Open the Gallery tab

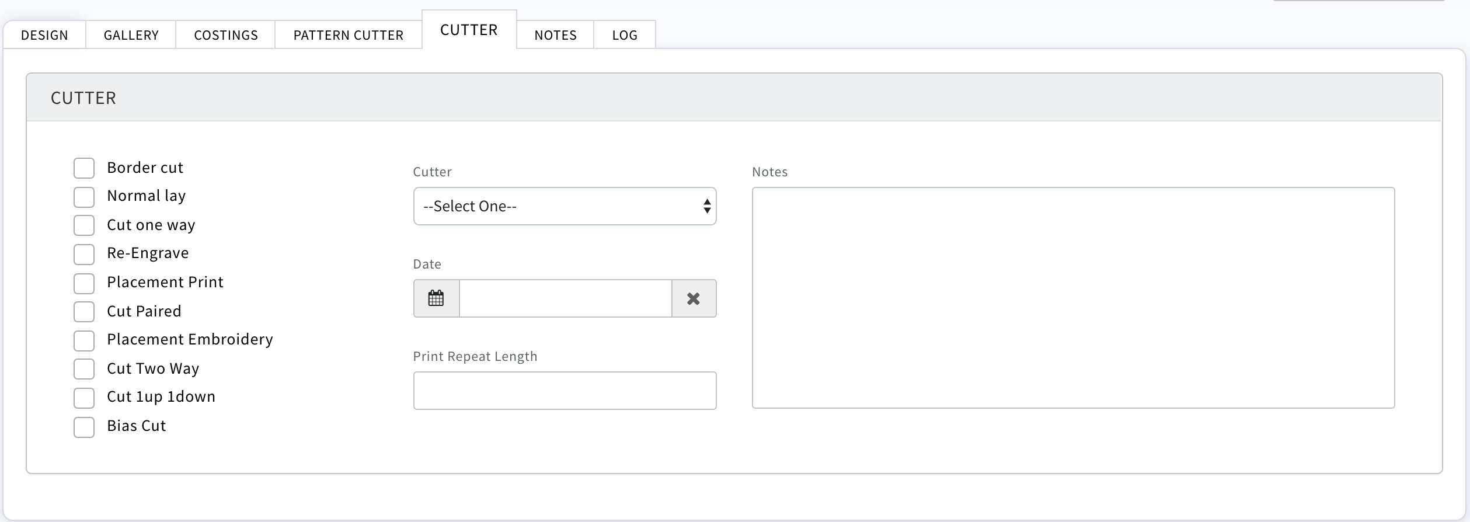point(131,35)
